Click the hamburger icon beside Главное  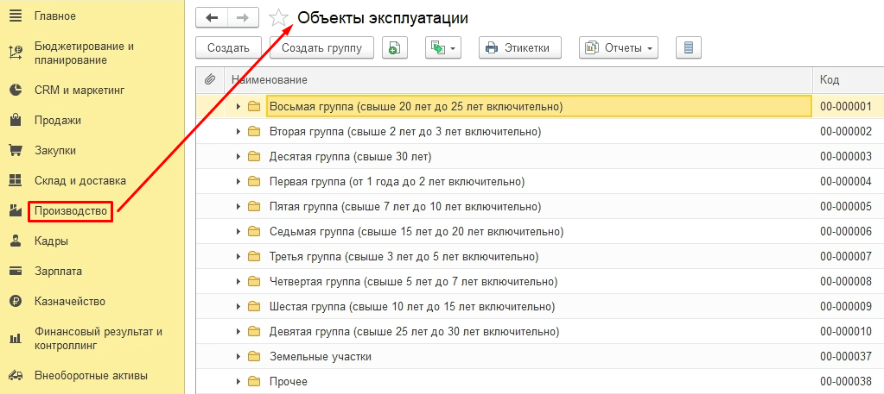click(16, 16)
